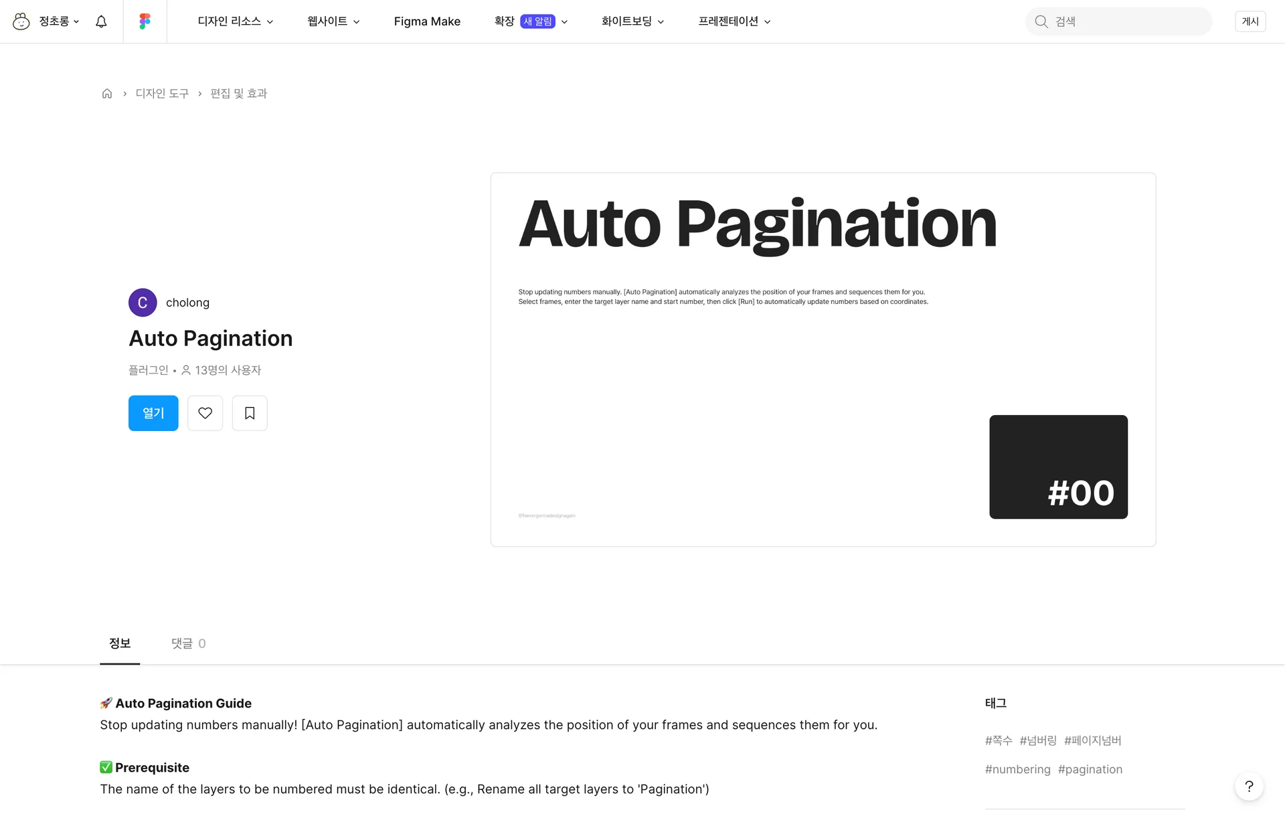Expand the 웹사이트 dropdown menu

tap(333, 21)
